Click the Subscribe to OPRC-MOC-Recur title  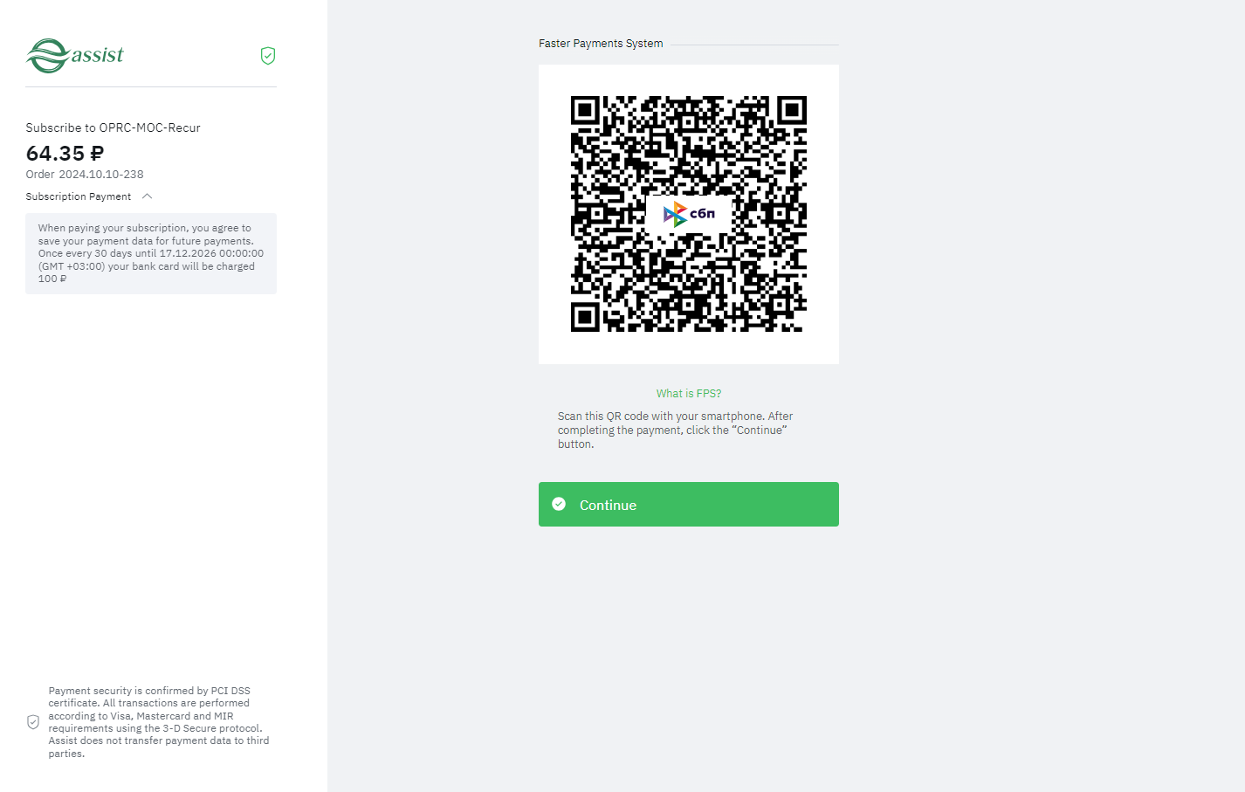point(113,127)
